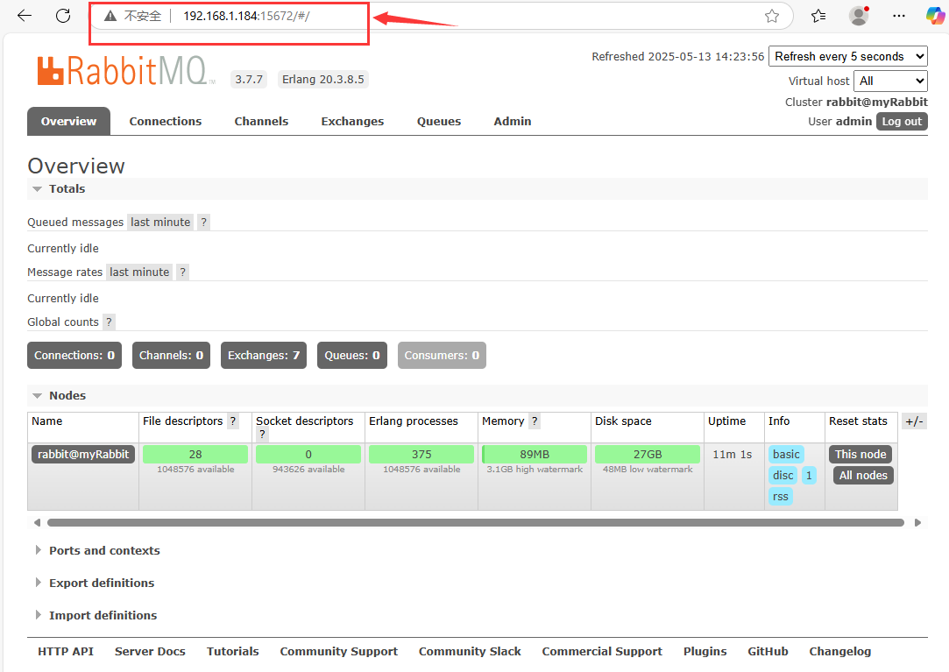The width and height of the screenshot is (949, 672).
Task: Click the Connections: 0 count button
Action: [x=74, y=356]
